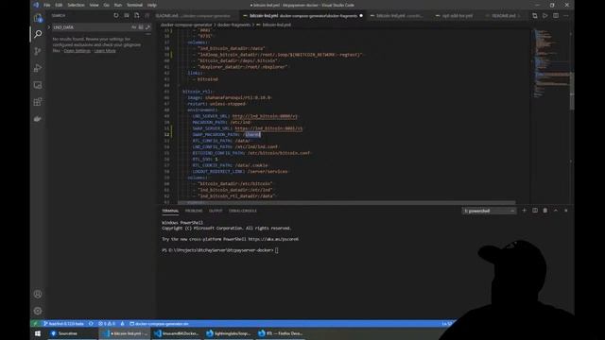Split the terminal

click(535, 211)
